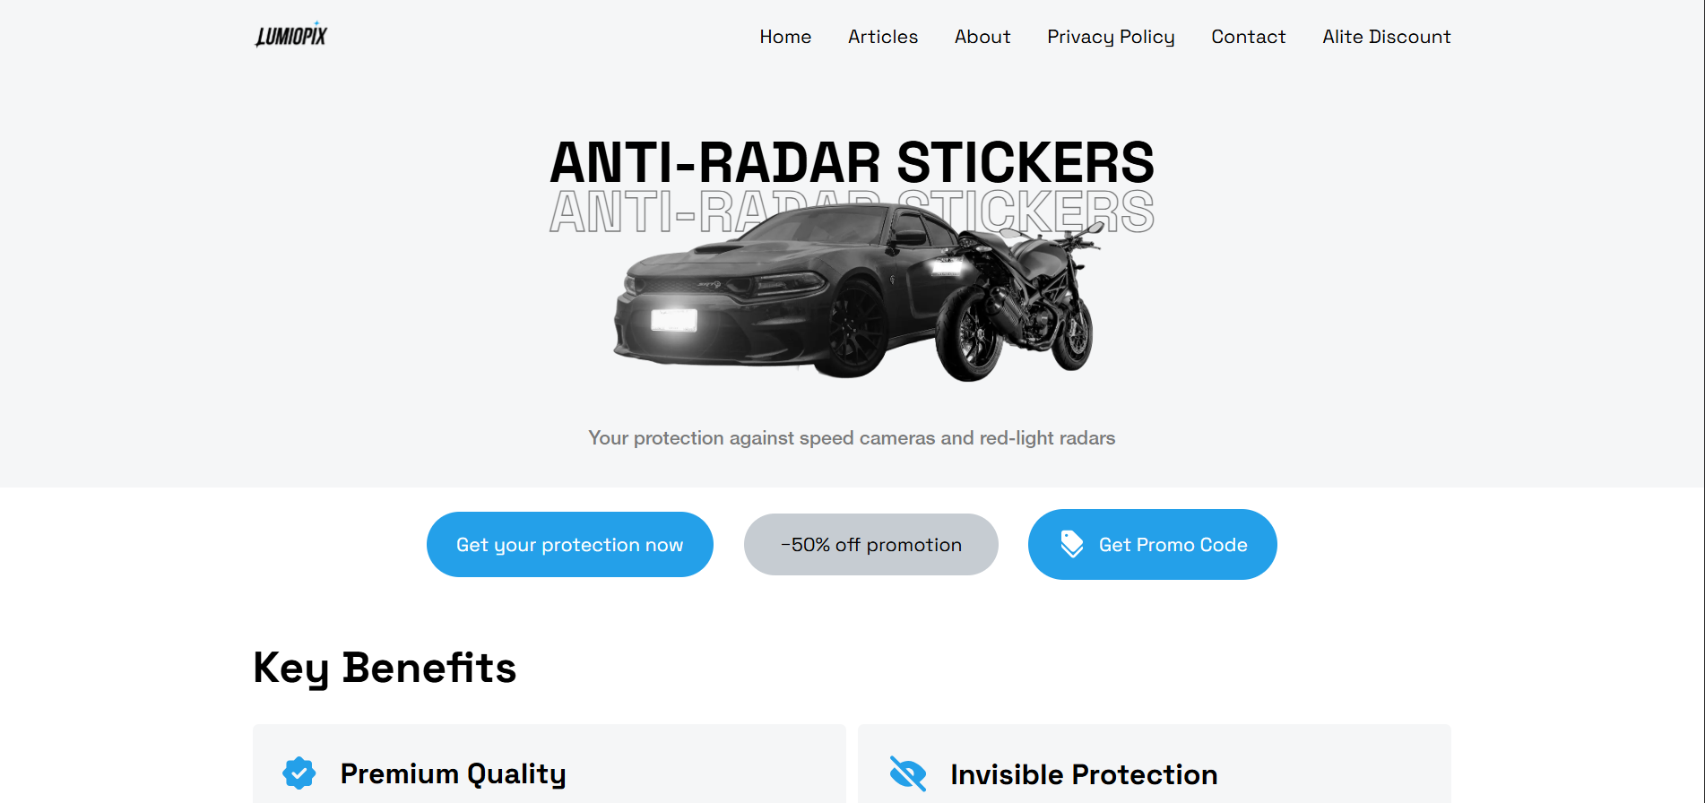Click the Invisible Protection card heading
This screenshot has height=803, width=1705.
[x=1084, y=774]
